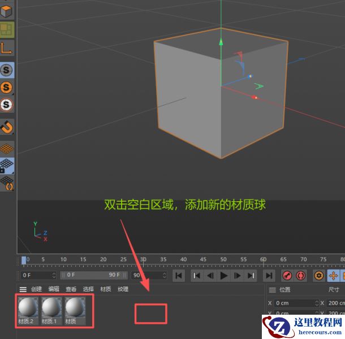Go to start of animation
Image resolution: width=345 pixels, height=339 pixels.
point(179,276)
